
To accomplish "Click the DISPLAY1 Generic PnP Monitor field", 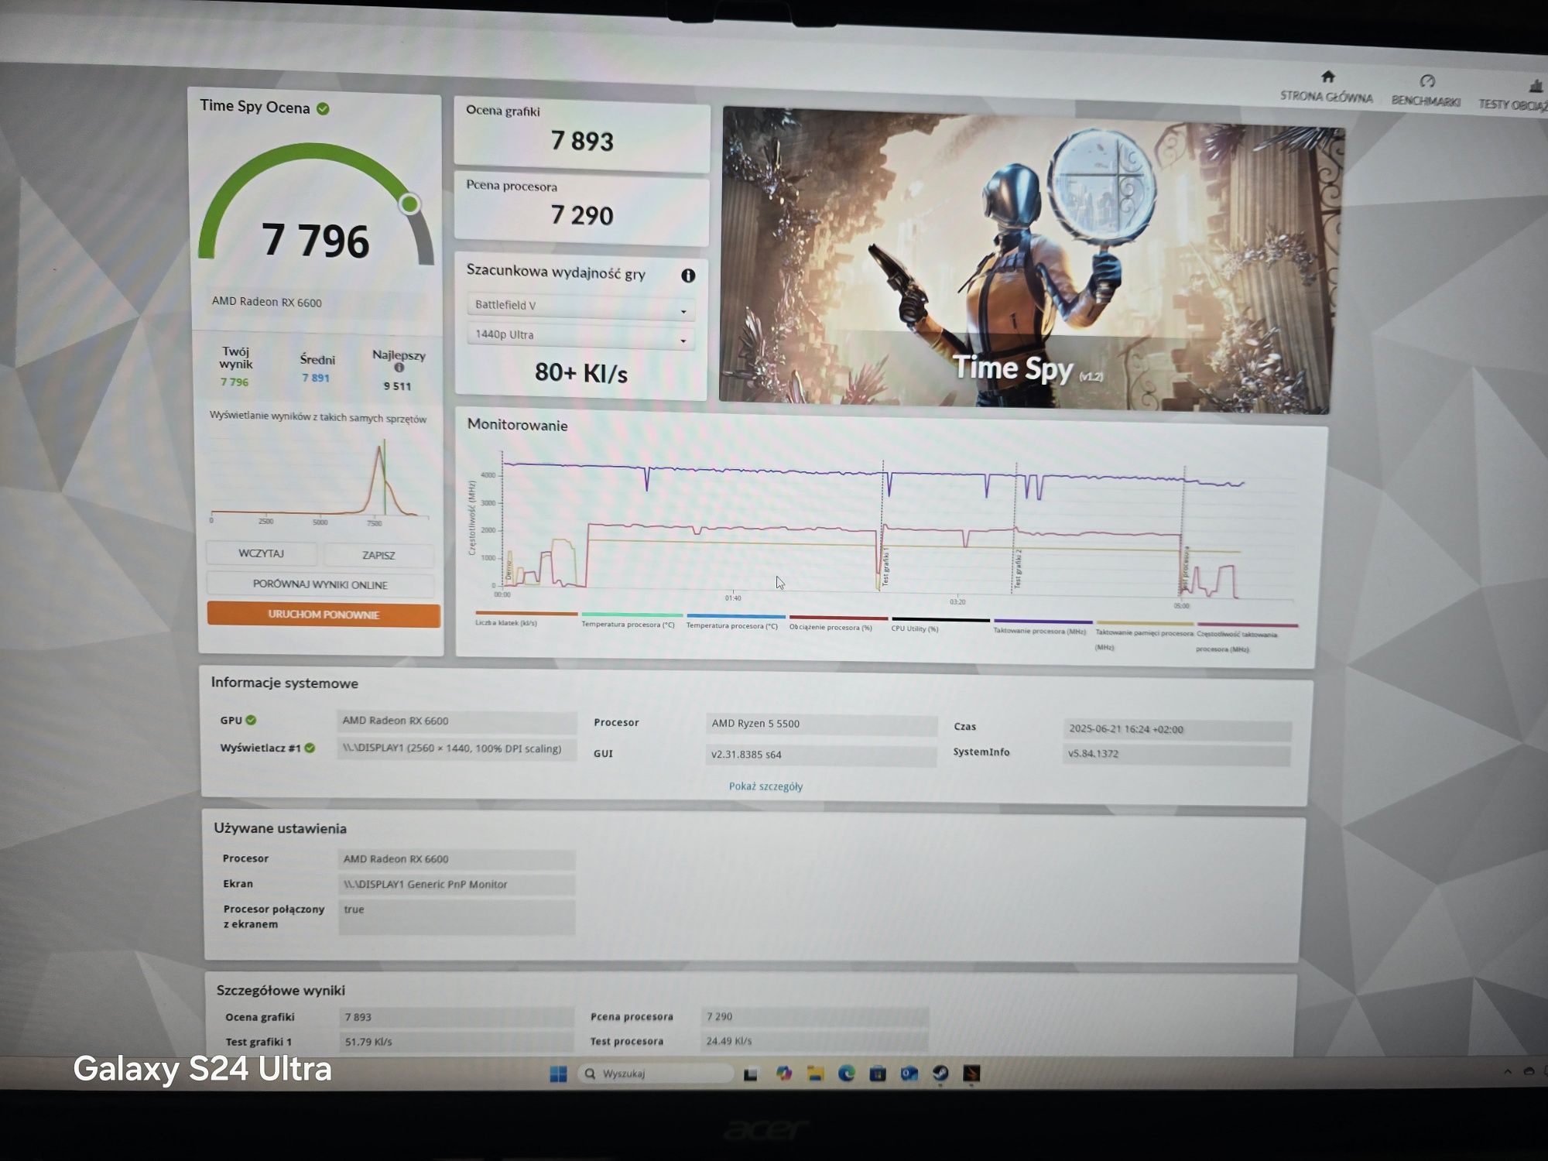I will coord(457,884).
